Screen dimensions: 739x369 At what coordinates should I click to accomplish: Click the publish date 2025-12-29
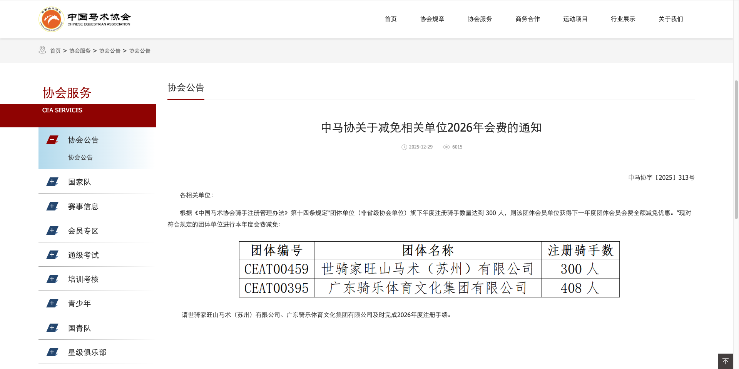[x=421, y=147]
